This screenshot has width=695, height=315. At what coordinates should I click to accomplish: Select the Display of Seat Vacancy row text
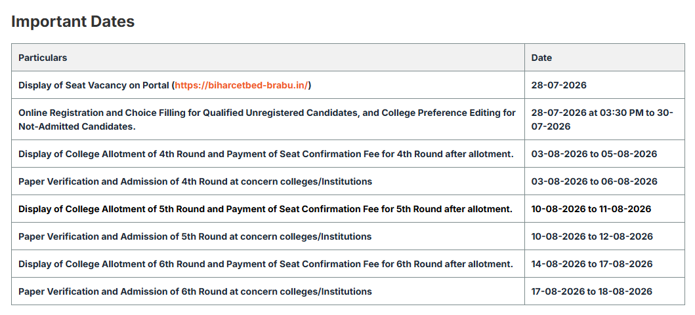[x=165, y=85]
